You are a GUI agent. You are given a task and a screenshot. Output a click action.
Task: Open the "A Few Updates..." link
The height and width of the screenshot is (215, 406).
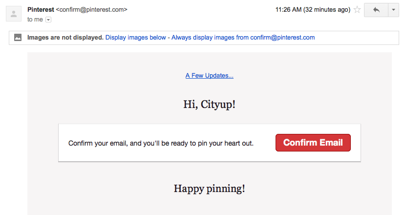(209, 76)
